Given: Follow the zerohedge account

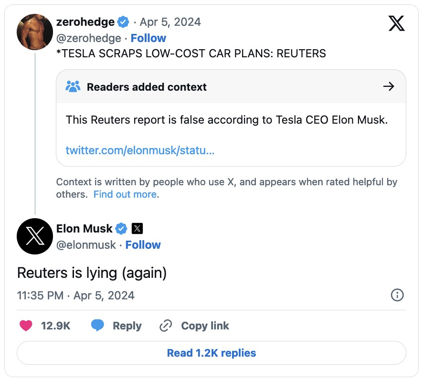Looking at the screenshot, I should (x=148, y=38).
